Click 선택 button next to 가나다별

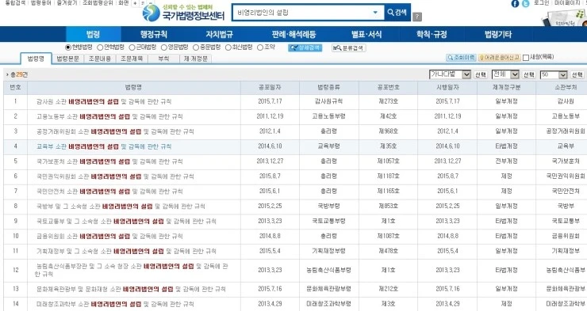[x=480, y=74]
